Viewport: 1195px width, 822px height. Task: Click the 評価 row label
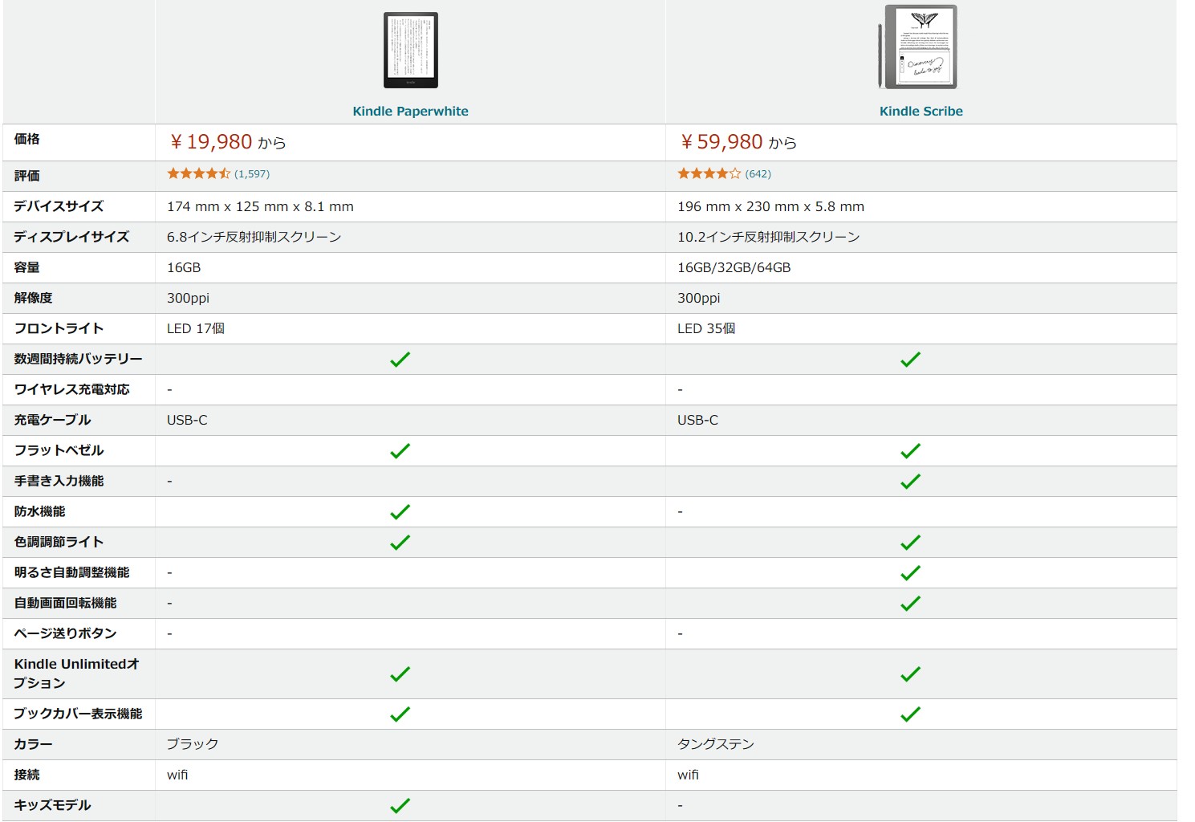coord(26,176)
